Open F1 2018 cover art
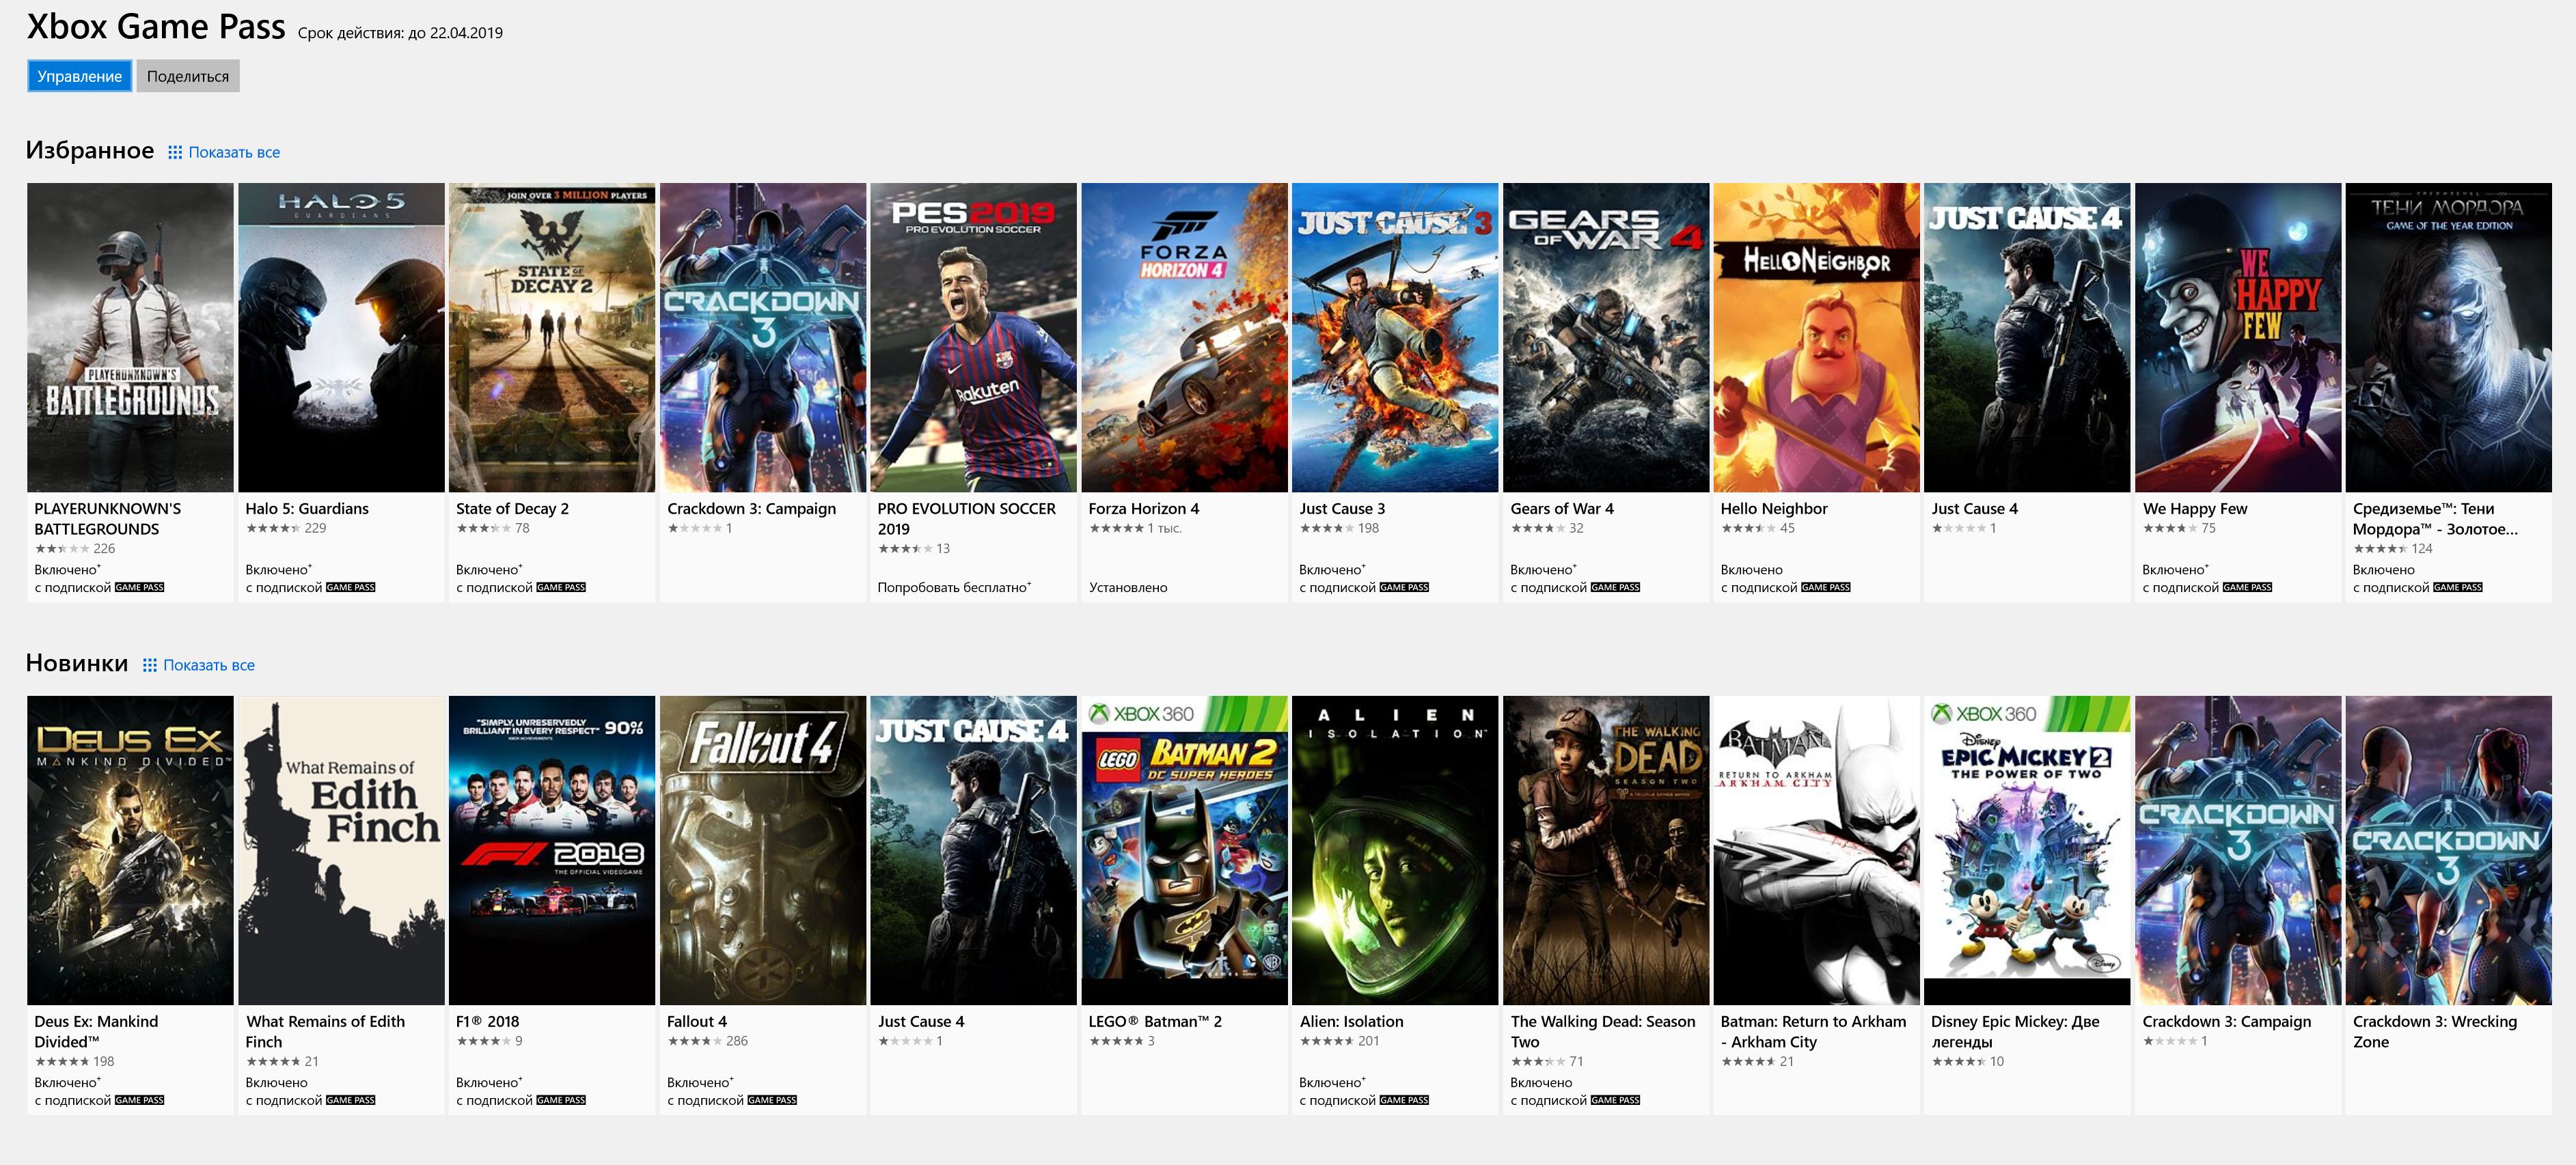Viewport: 2576px width, 1165px height. 552,850
